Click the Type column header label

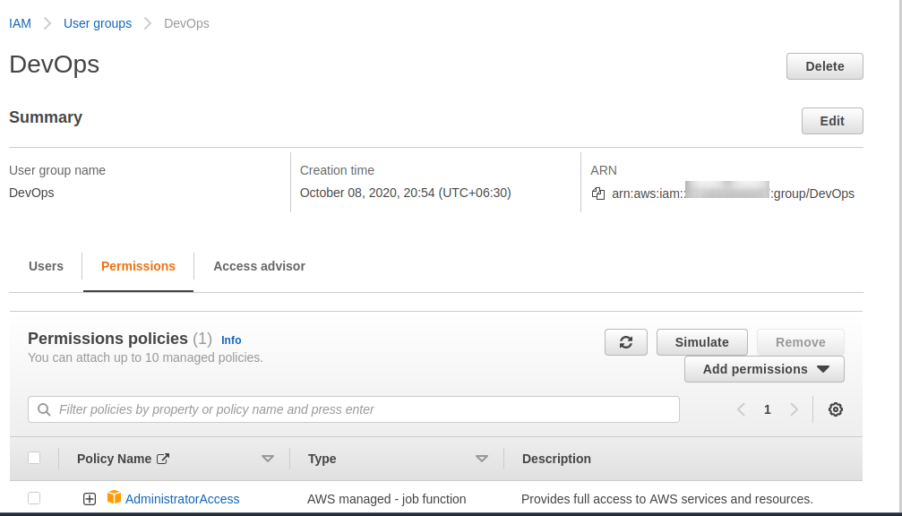(x=322, y=459)
